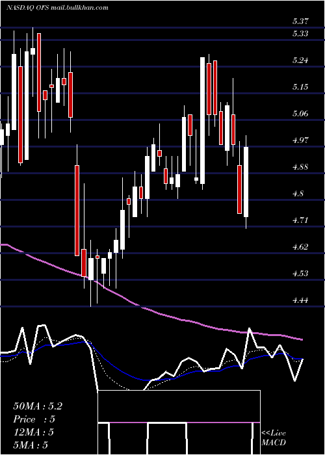Click the 'NASDAQ OFS mail.bullkhan.com' chart title
The width and height of the screenshot is (325, 455).
coord(58,7)
